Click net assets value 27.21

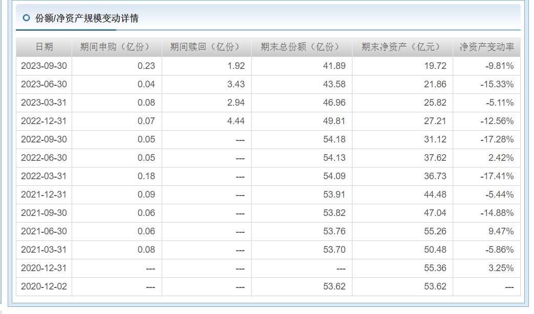(x=435, y=121)
